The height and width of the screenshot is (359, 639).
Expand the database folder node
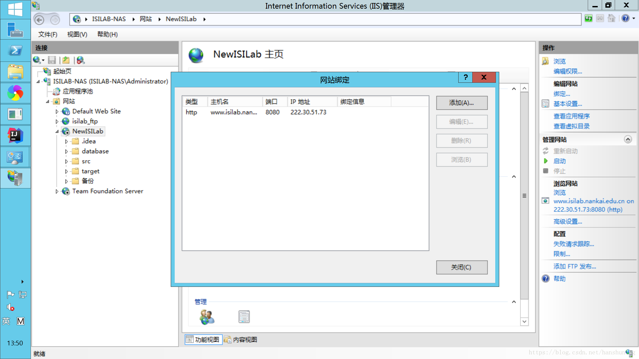67,152
